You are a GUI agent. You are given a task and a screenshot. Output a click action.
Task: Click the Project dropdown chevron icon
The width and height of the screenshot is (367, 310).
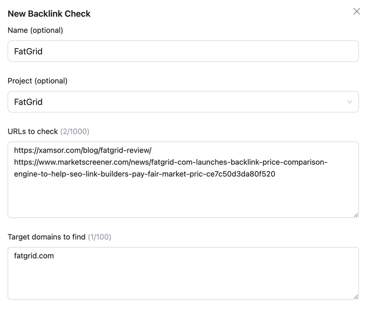point(349,102)
